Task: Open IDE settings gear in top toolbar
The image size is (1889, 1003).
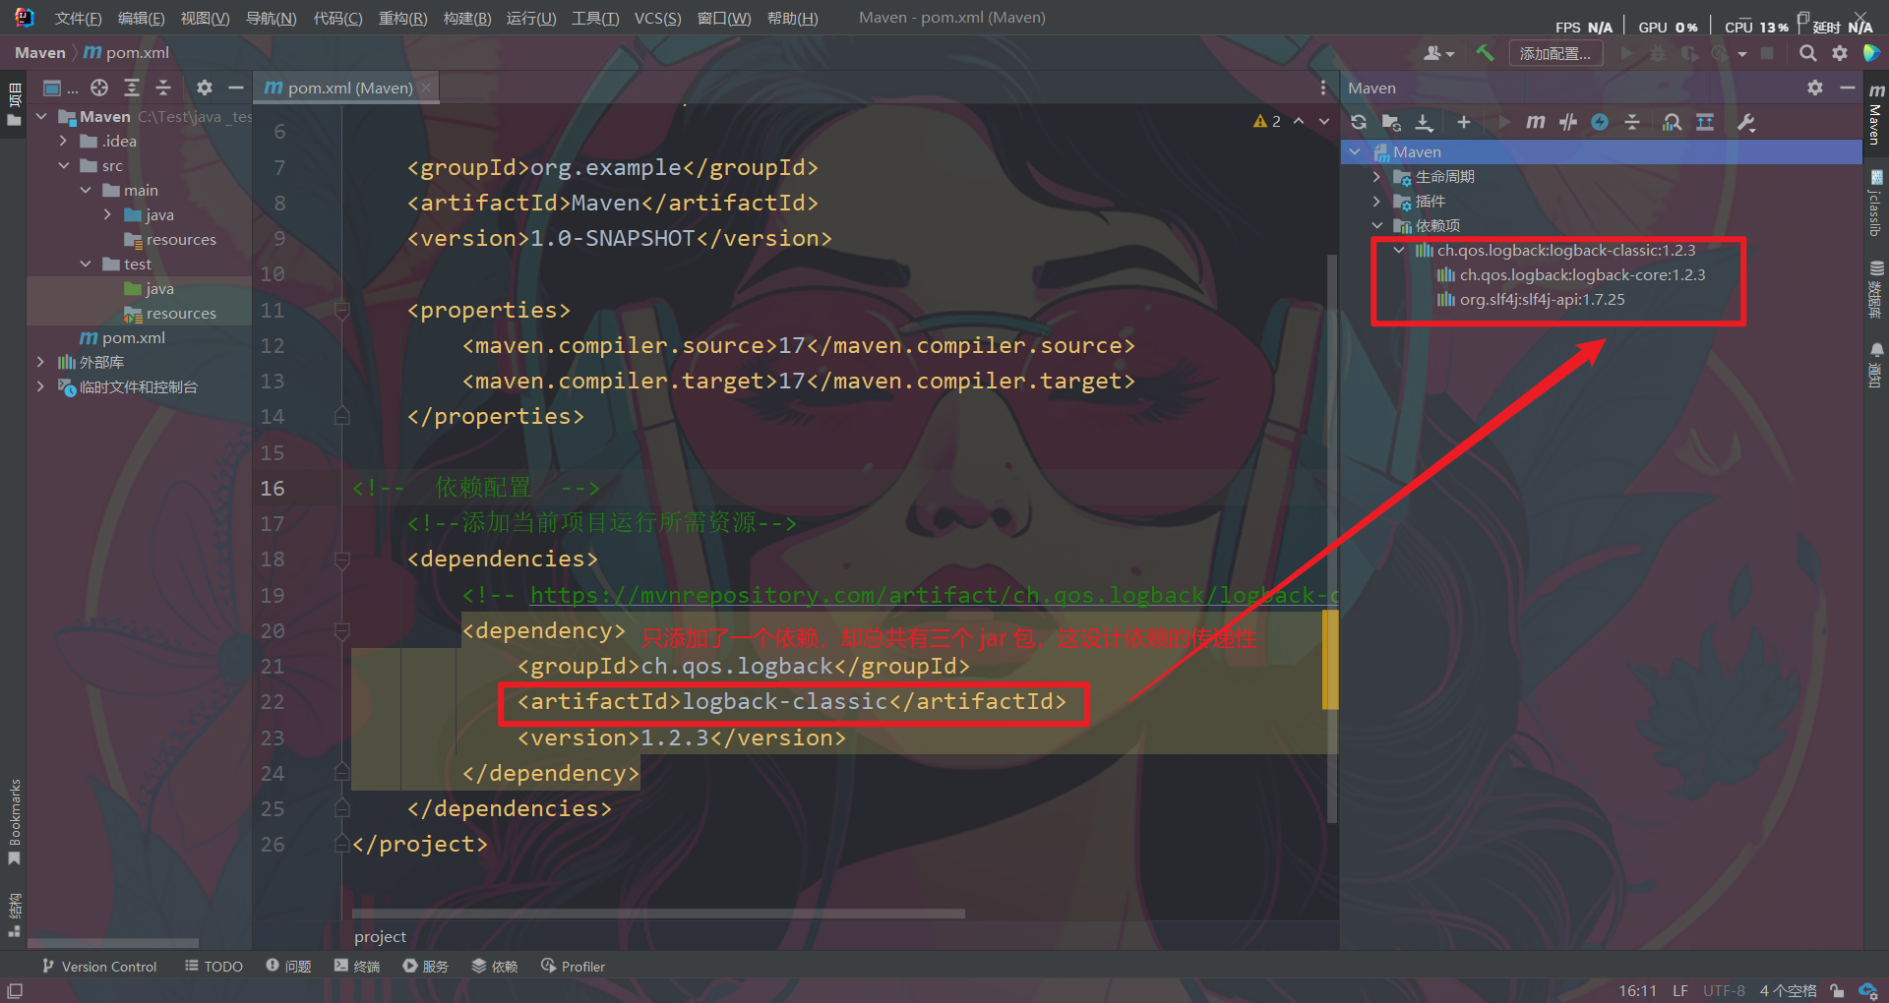Action: [1840, 53]
